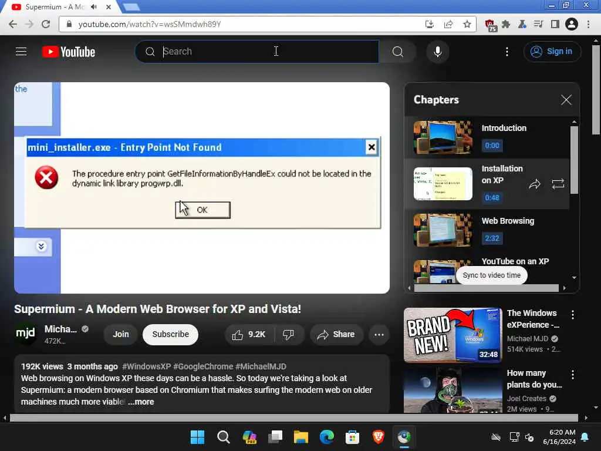601x451 pixels.
Task: Select the 0:00 Introduction timestamp
Action: point(492,146)
